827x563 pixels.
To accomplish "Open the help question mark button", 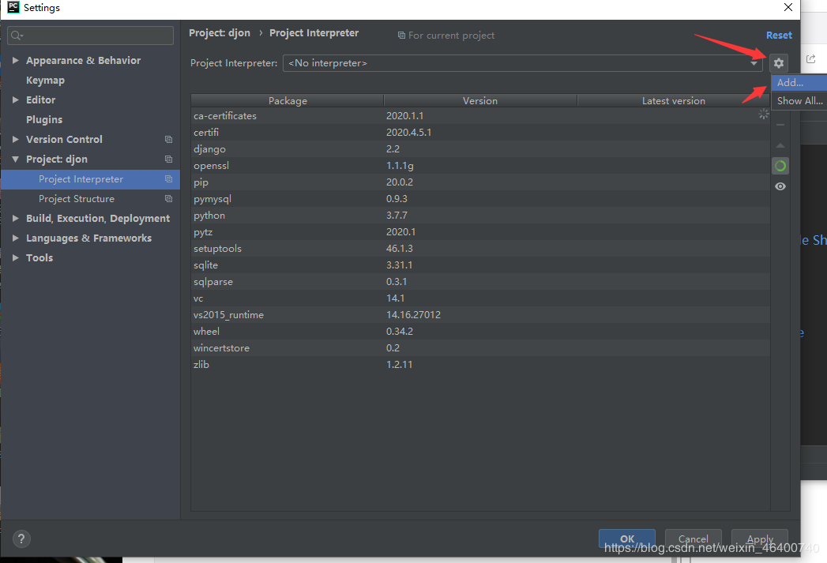I will click(21, 538).
